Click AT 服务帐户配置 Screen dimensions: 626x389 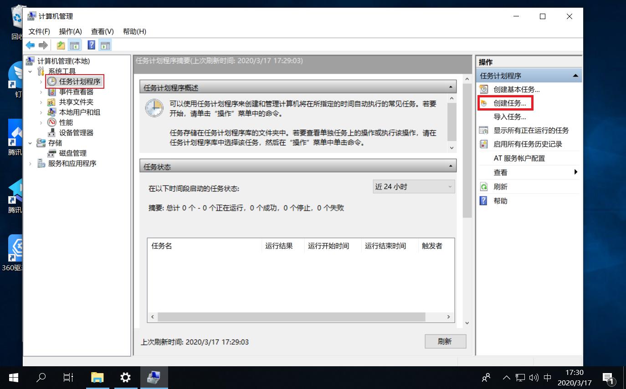click(519, 158)
